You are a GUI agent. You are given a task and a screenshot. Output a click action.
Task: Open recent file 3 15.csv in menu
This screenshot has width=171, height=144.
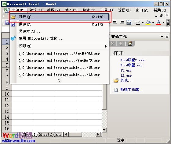pos(59,68)
